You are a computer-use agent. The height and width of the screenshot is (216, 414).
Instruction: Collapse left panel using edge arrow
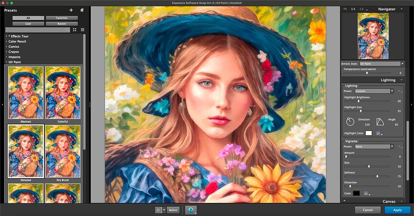point(2,104)
